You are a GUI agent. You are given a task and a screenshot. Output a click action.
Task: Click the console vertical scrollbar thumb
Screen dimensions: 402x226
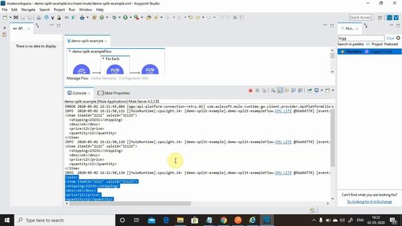coord(332,138)
